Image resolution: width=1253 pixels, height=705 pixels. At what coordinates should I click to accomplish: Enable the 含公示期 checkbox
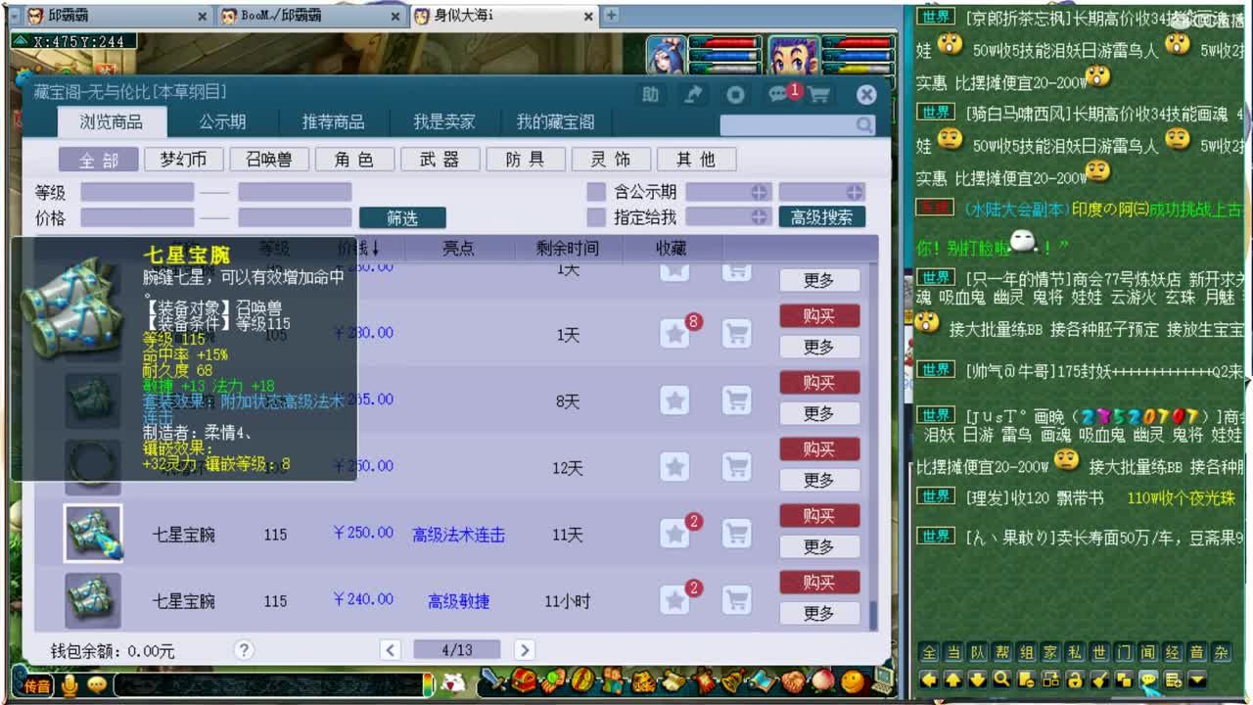click(x=595, y=192)
